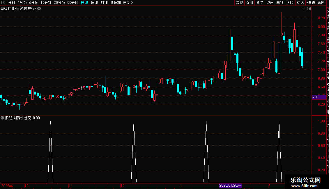329x189 pixels.
Task: Switch to 月线 monthly chart
Action: click(104, 3)
